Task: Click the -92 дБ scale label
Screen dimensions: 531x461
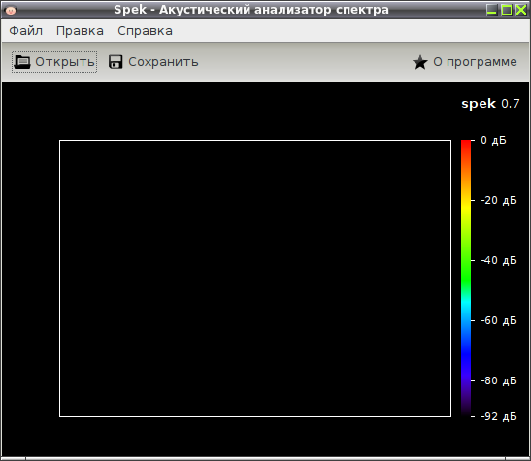Action: [499, 416]
